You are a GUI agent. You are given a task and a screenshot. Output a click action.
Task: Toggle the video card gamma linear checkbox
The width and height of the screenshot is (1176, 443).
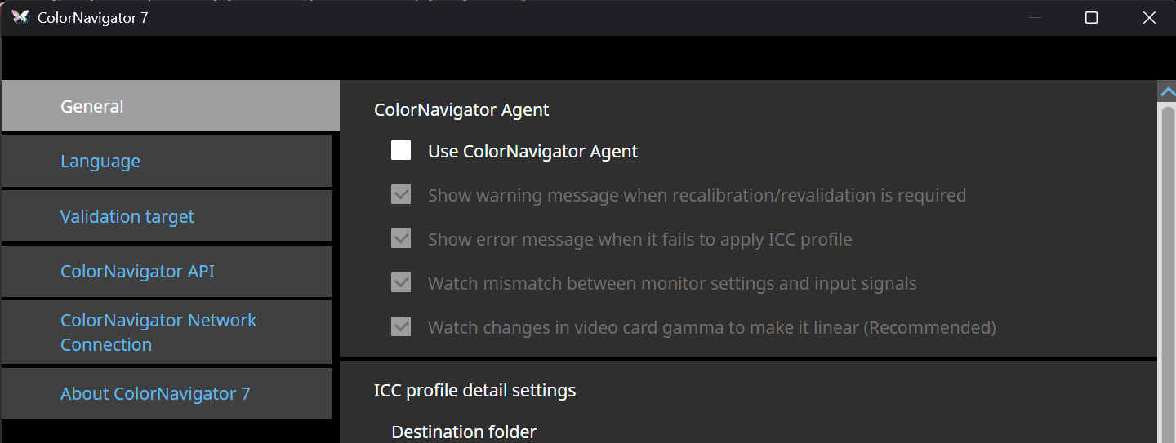[401, 327]
